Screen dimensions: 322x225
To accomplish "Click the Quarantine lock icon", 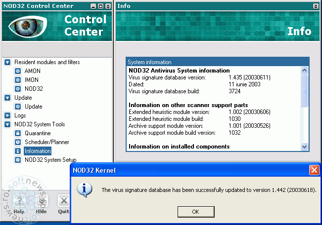I will click(x=18, y=133).
